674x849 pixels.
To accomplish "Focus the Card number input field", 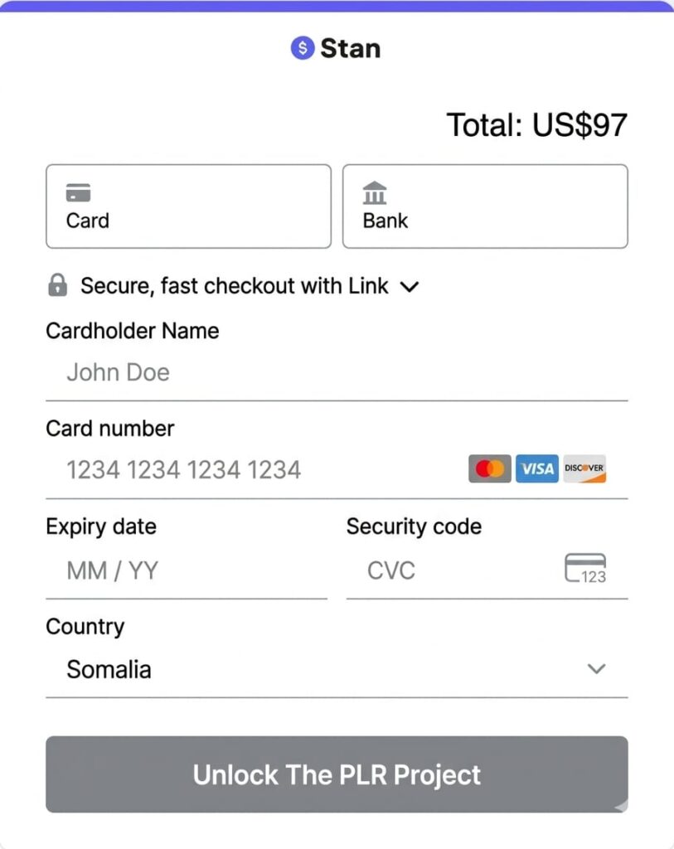I will (257, 470).
